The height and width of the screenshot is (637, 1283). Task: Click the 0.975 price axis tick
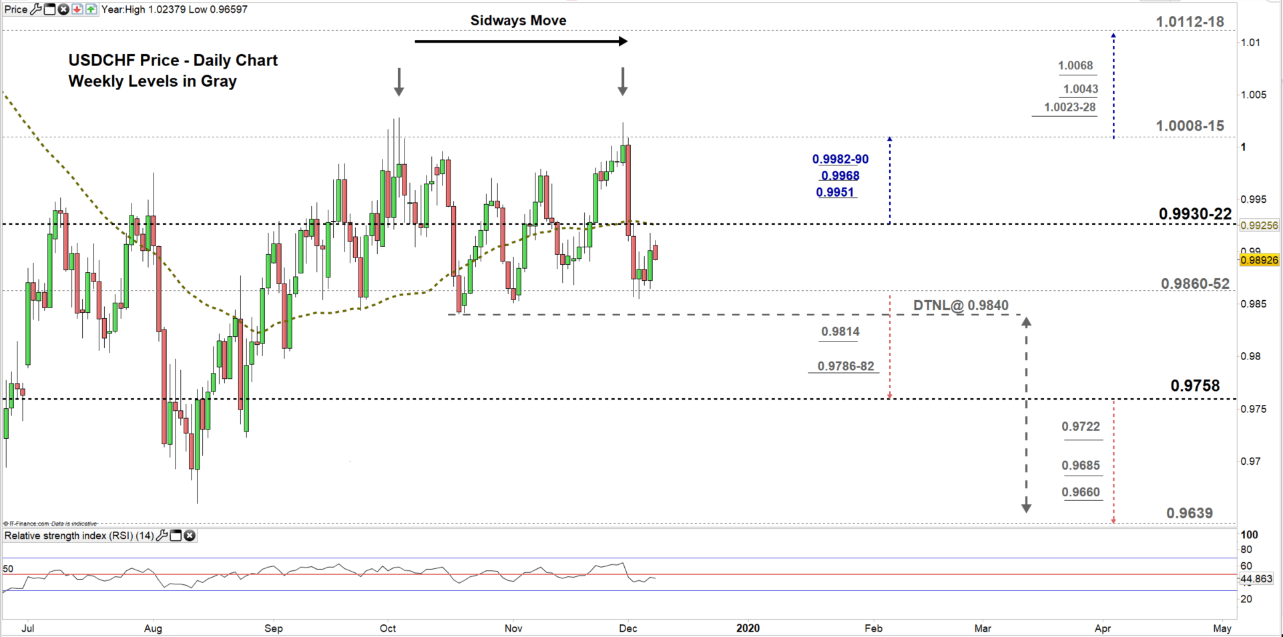coord(1254,409)
